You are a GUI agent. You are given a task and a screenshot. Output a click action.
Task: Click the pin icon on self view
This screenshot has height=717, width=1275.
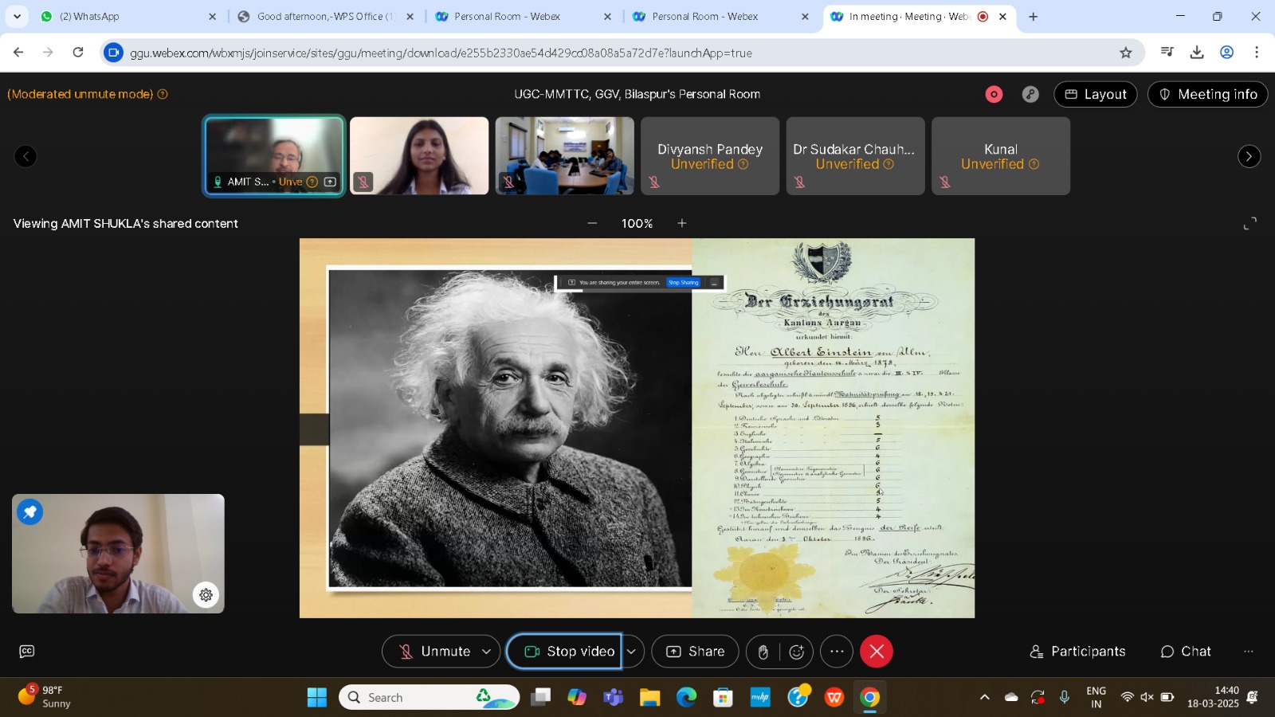(30, 511)
